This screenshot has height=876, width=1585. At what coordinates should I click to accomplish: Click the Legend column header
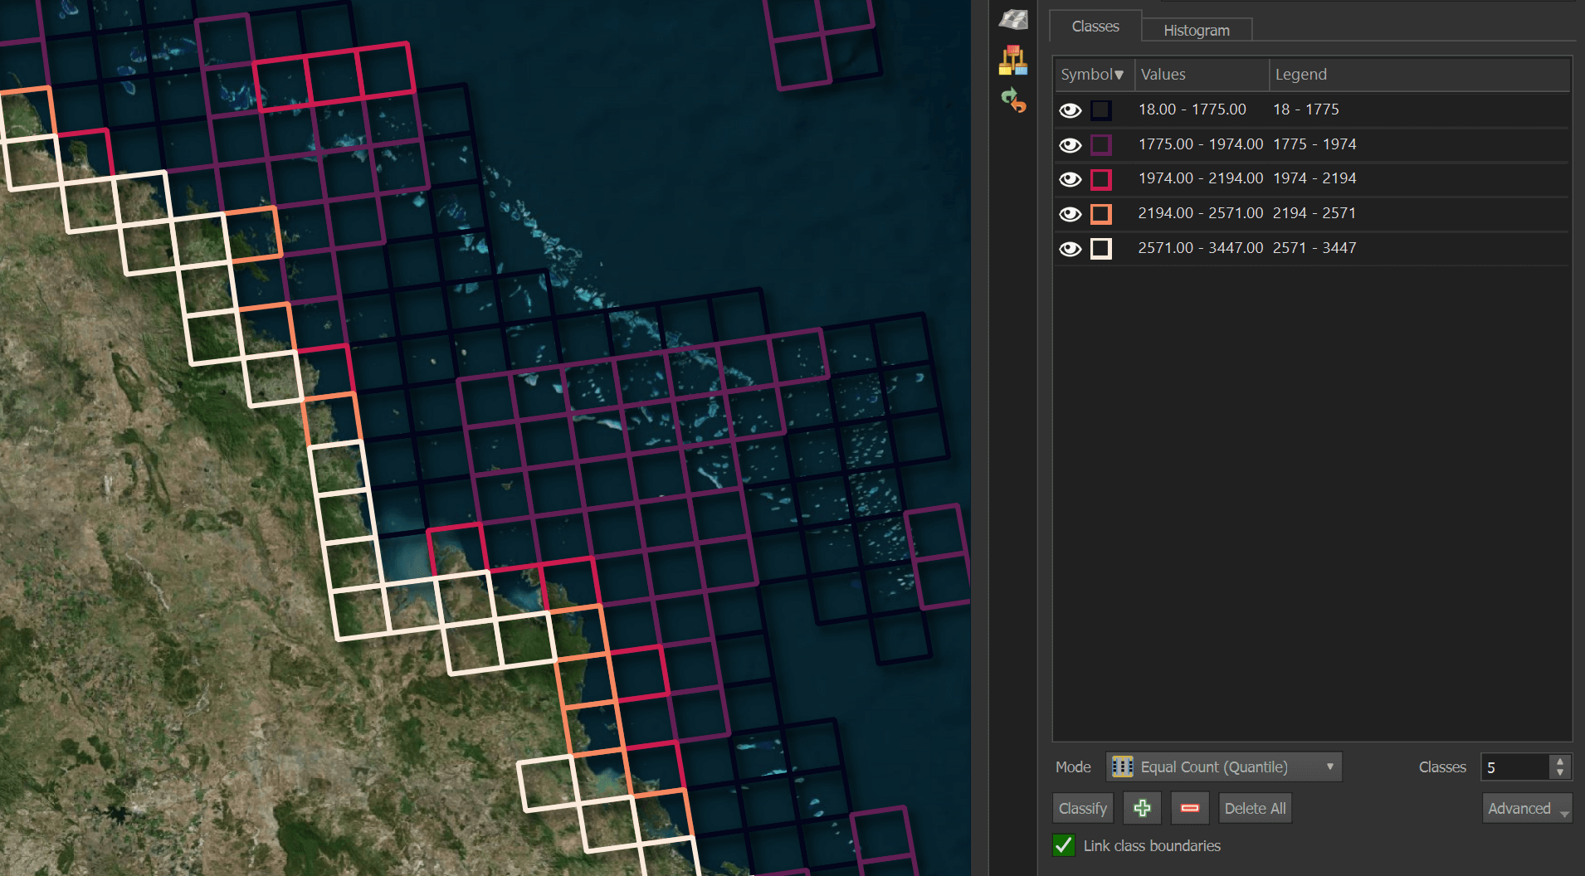coord(1300,75)
